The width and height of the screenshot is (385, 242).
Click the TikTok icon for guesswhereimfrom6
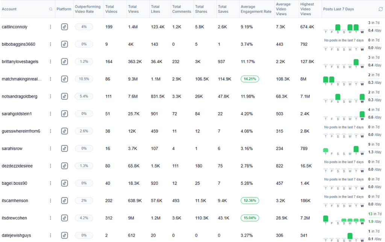click(x=65, y=131)
